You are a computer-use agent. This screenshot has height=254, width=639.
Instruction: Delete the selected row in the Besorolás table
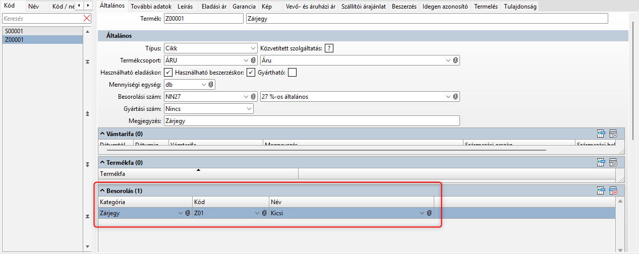[x=613, y=190]
